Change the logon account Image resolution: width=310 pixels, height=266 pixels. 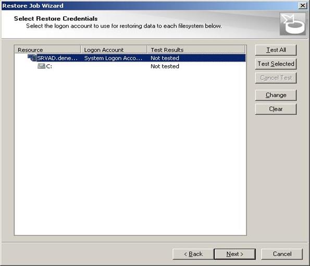(276, 95)
